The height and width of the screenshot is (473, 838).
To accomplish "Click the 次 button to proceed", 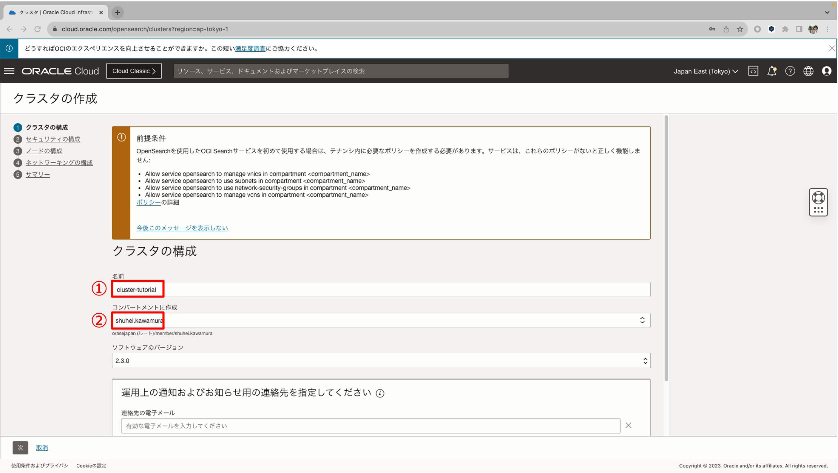I will click(x=20, y=448).
